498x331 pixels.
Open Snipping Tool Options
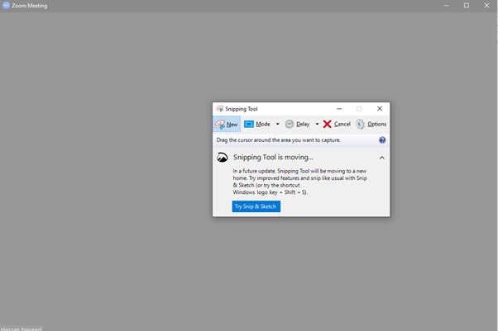[x=371, y=124]
